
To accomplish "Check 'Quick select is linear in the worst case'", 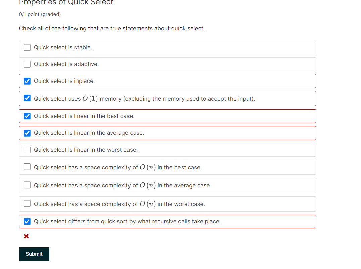I will coord(27,150).
